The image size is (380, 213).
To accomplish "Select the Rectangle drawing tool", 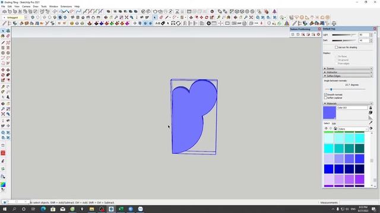I will click(3, 48).
